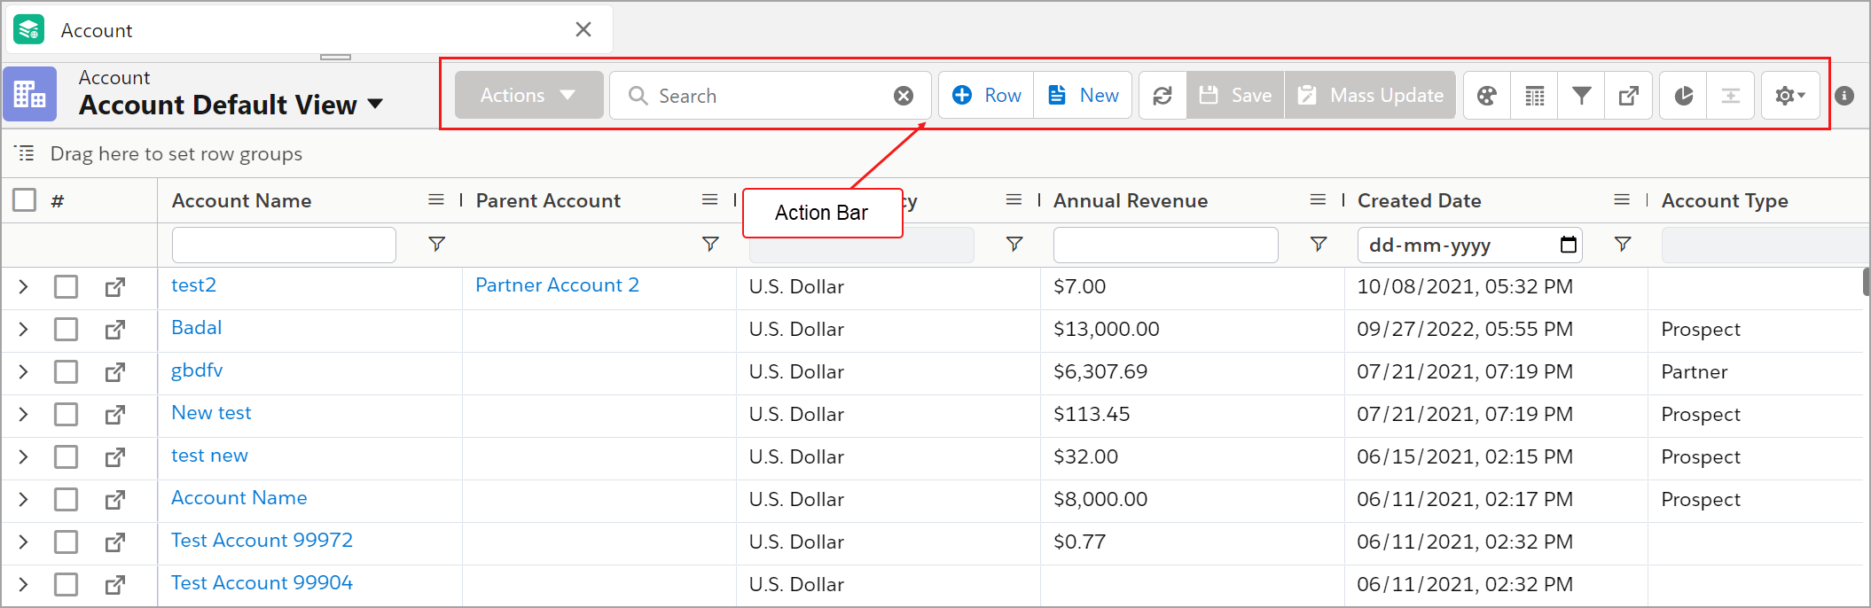Image resolution: width=1871 pixels, height=608 pixels.
Task: Expand the gbdfv row
Action: [23, 372]
